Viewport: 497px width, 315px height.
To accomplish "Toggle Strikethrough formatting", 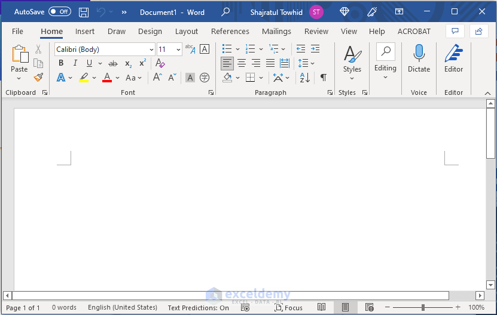I will [x=113, y=64].
